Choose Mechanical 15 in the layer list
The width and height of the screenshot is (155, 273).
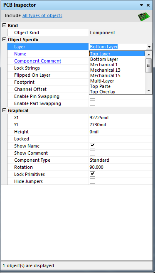coord(117,75)
